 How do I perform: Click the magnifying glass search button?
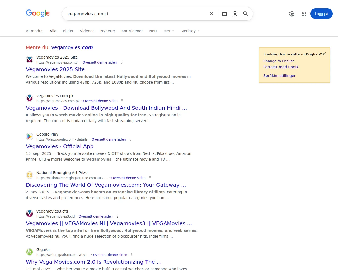(246, 14)
